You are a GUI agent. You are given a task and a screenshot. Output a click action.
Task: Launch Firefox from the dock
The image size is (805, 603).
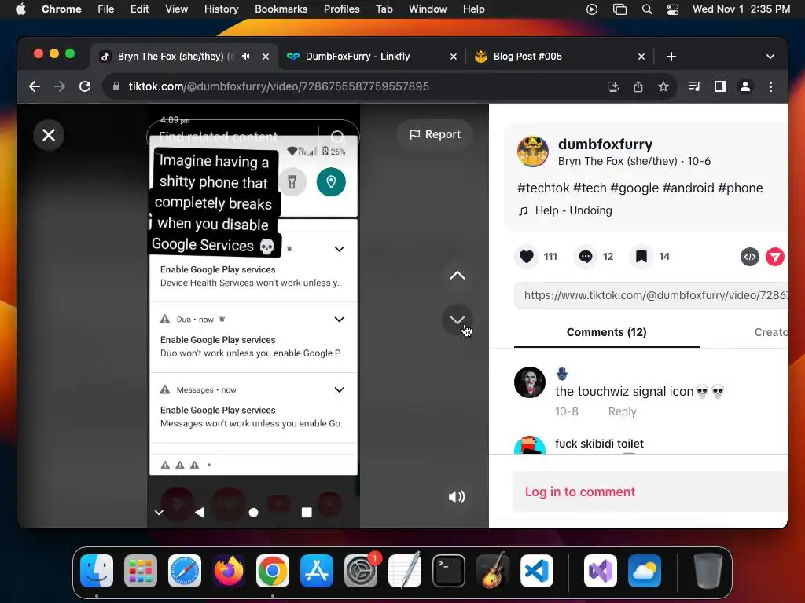point(229,571)
